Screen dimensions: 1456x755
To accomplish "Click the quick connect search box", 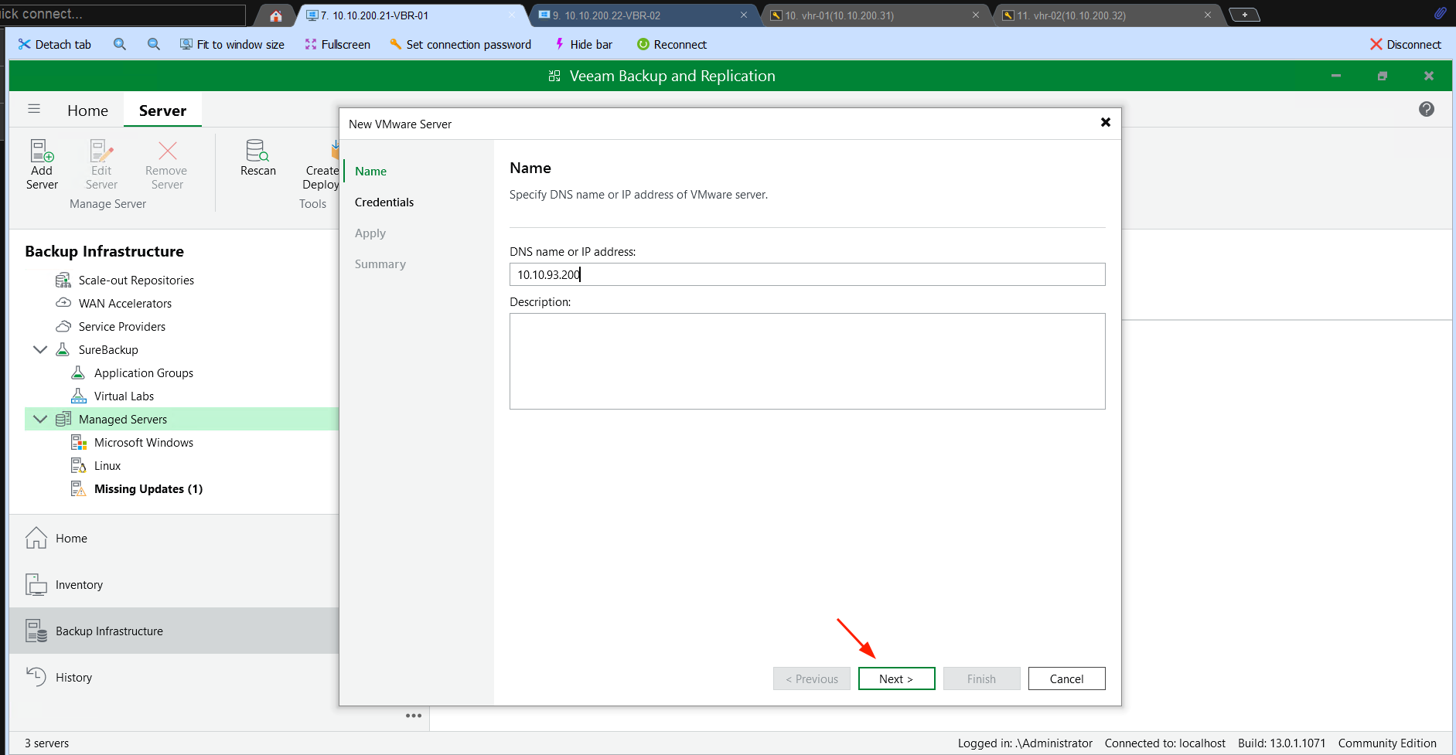I will 123,14.
